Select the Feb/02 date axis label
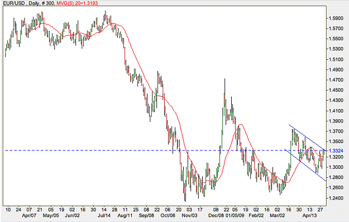349x222 pixels. click(x=256, y=215)
